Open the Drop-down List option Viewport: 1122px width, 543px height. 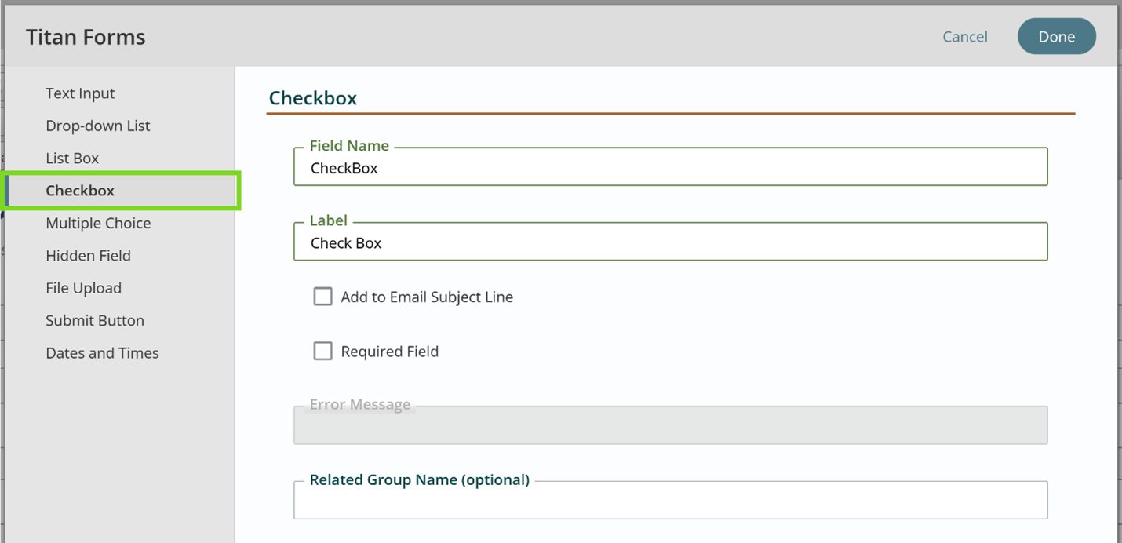click(98, 126)
